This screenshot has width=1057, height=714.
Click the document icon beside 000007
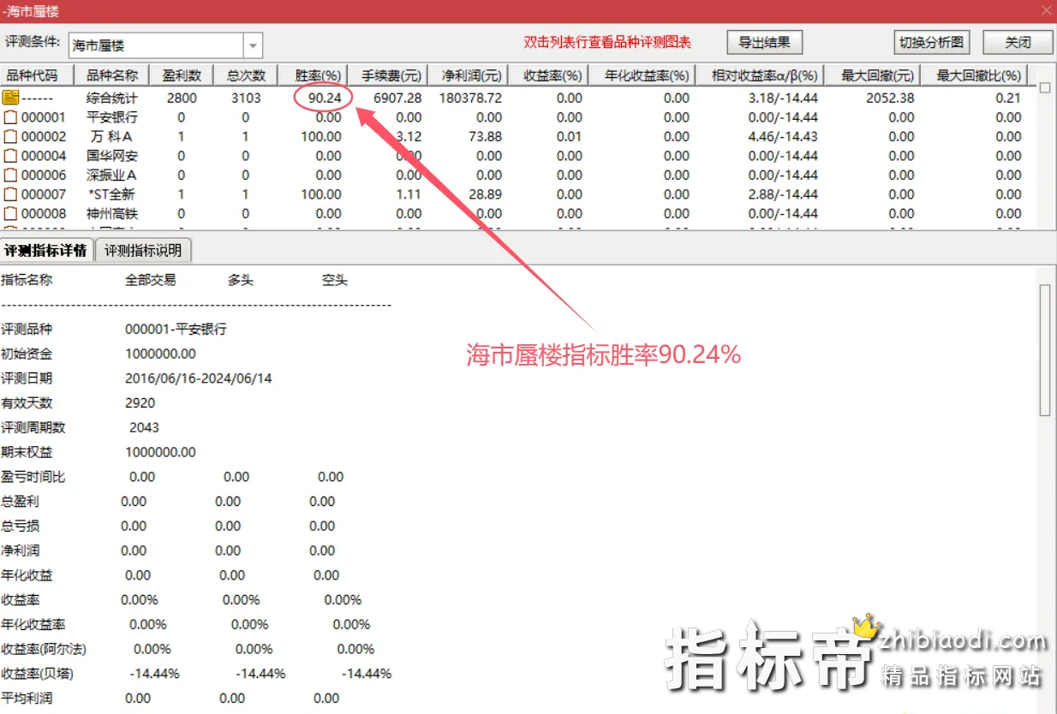(10, 194)
